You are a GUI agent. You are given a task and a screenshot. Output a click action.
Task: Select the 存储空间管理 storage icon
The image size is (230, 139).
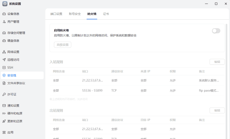coord(4,33)
